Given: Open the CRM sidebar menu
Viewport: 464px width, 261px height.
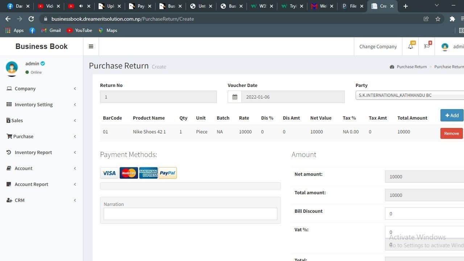Looking at the screenshot, I should click(x=20, y=200).
